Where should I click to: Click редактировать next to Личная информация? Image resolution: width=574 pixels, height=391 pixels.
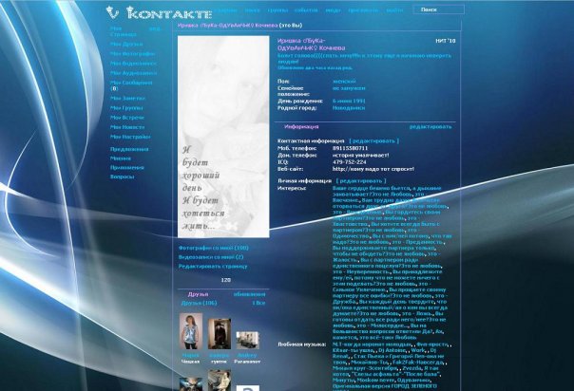click(361, 181)
